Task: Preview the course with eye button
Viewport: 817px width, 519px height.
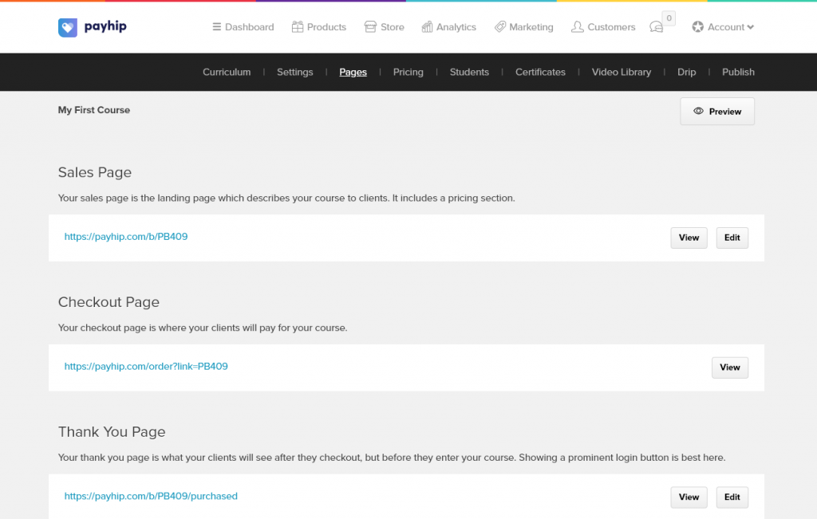Action: click(717, 112)
